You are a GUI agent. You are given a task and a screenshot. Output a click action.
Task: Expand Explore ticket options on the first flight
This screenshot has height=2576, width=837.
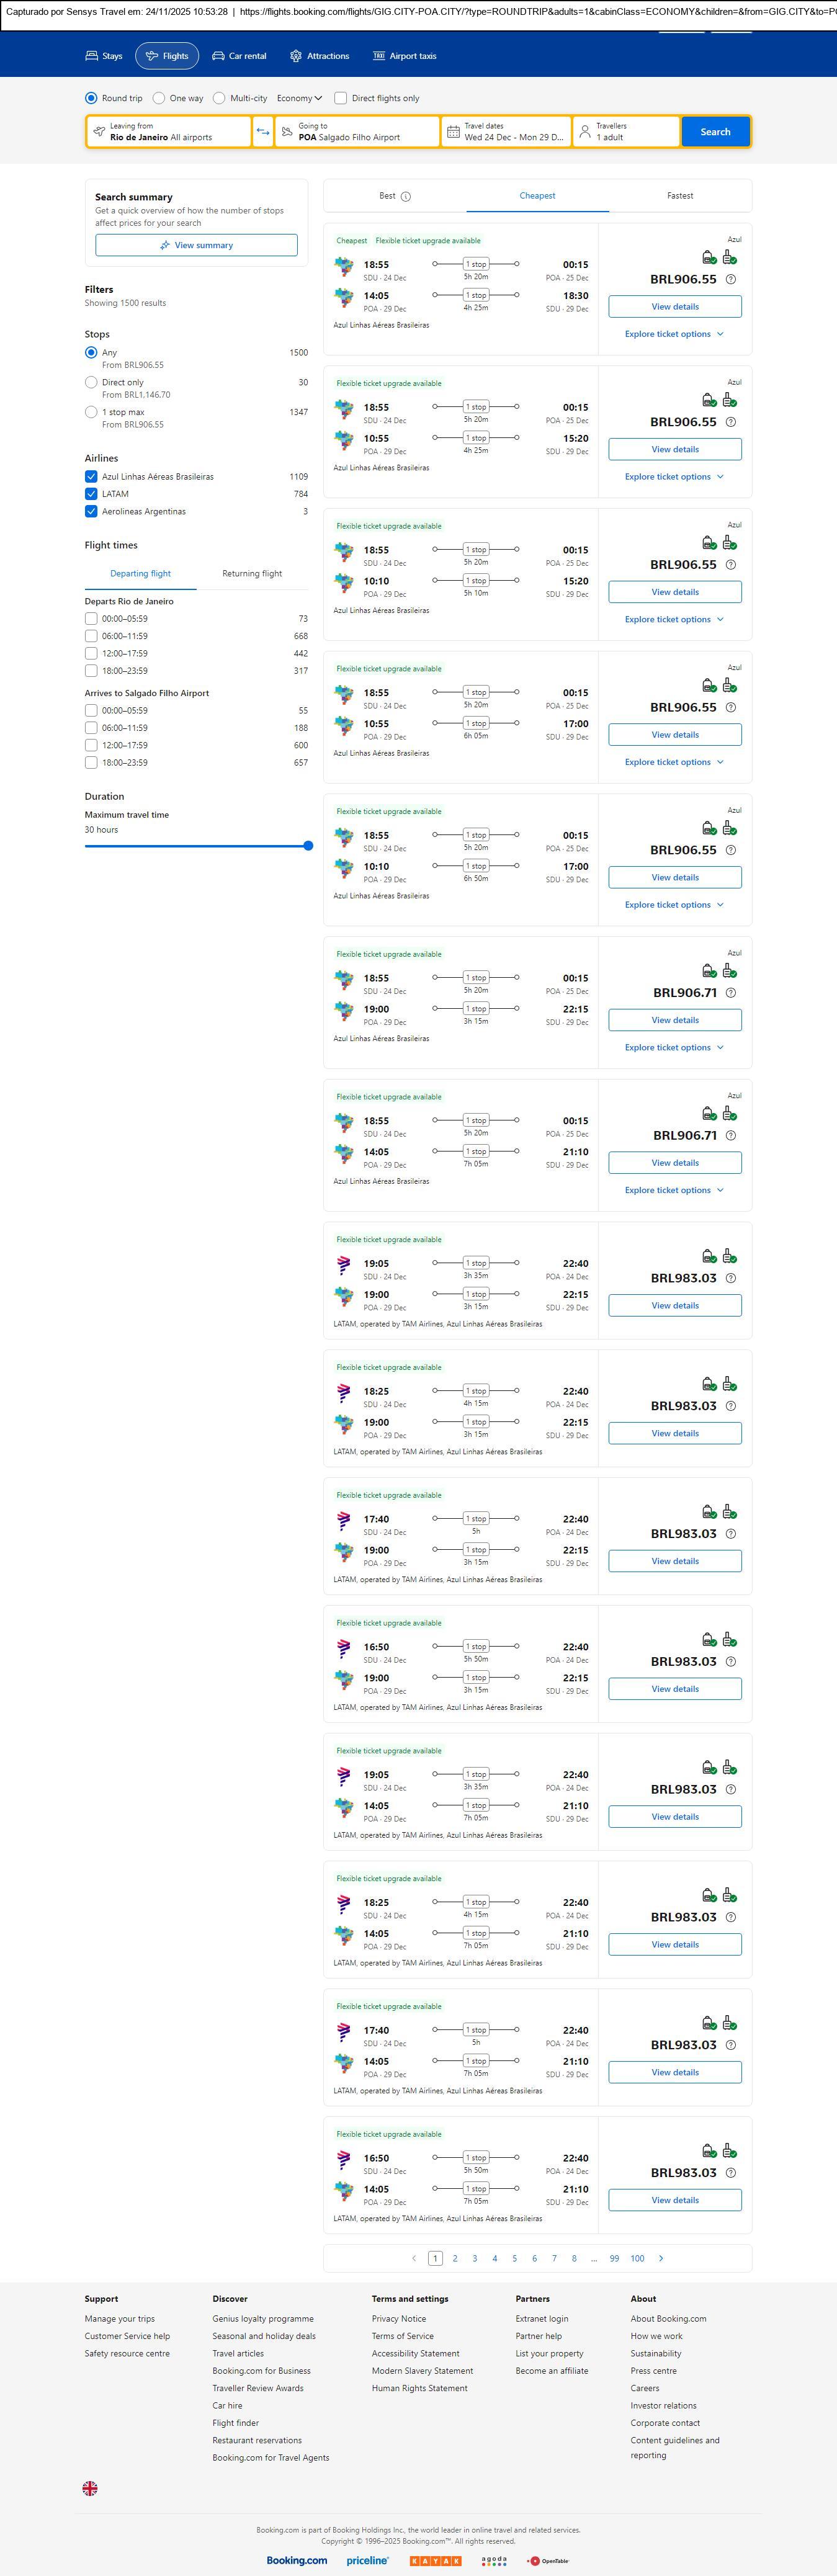coord(674,334)
